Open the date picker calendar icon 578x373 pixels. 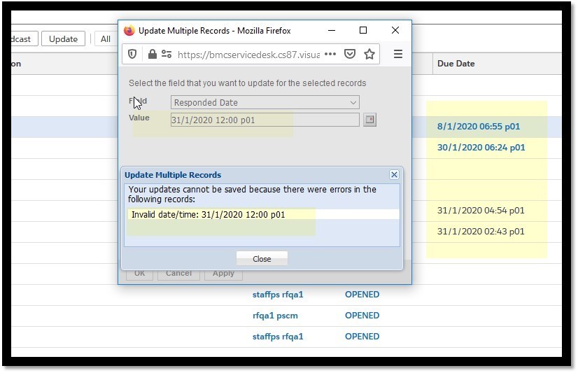point(370,120)
